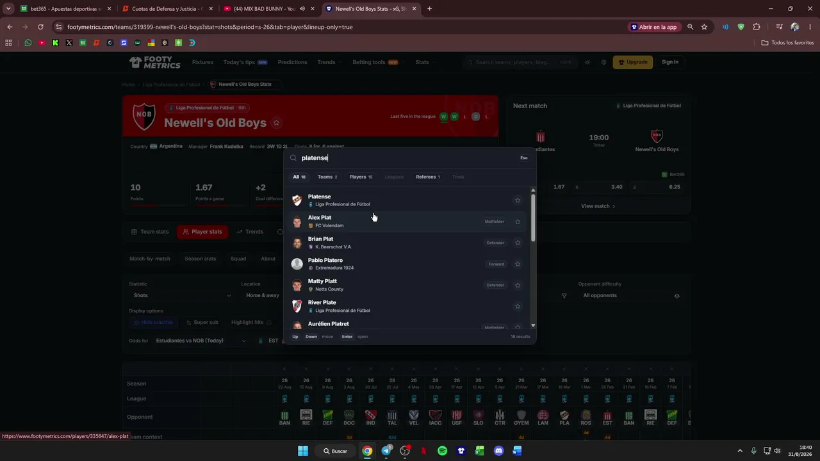820x461 pixels.
Task: Open Discord from the taskbar
Action: [x=498, y=451]
